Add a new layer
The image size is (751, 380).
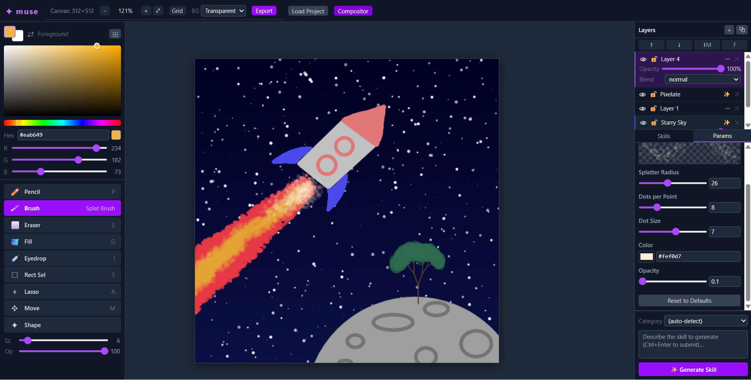coord(729,30)
